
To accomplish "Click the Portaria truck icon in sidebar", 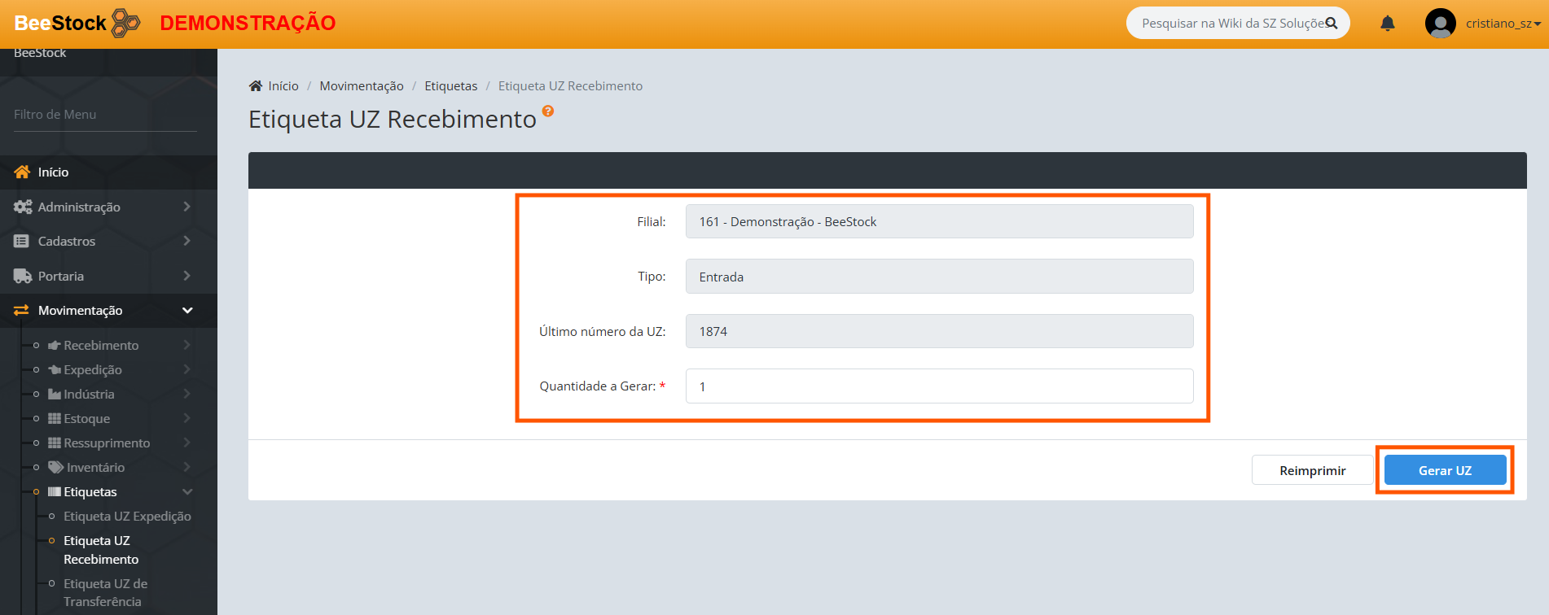I will 22,277.
